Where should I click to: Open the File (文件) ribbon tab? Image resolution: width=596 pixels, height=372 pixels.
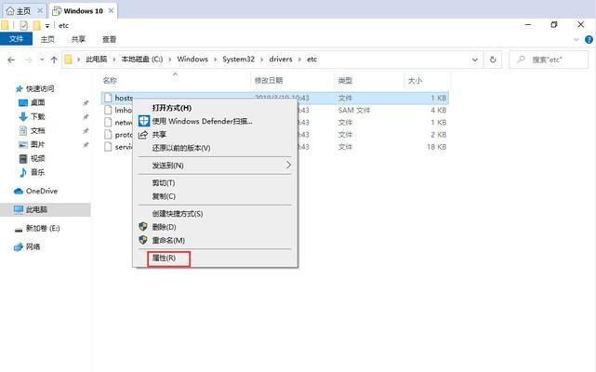[x=16, y=39]
